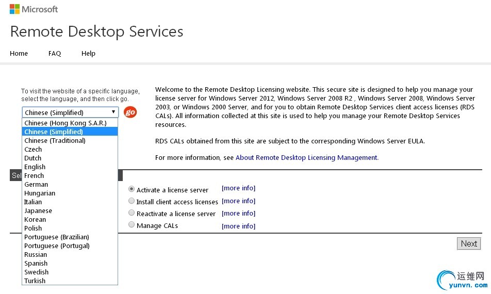Pick Japanese in the language list

click(38, 210)
